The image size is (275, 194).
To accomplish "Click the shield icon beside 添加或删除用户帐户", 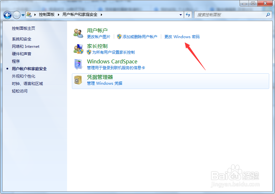I will coord(119,37).
